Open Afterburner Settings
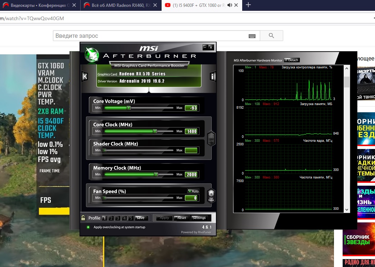 coord(199,218)
